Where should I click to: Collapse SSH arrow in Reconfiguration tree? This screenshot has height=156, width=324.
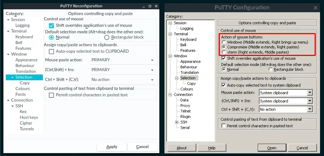pyautogui.click(x=12, y=106)
